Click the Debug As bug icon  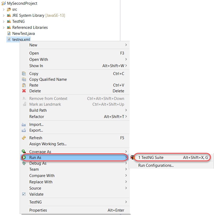[x=24, y=163]
